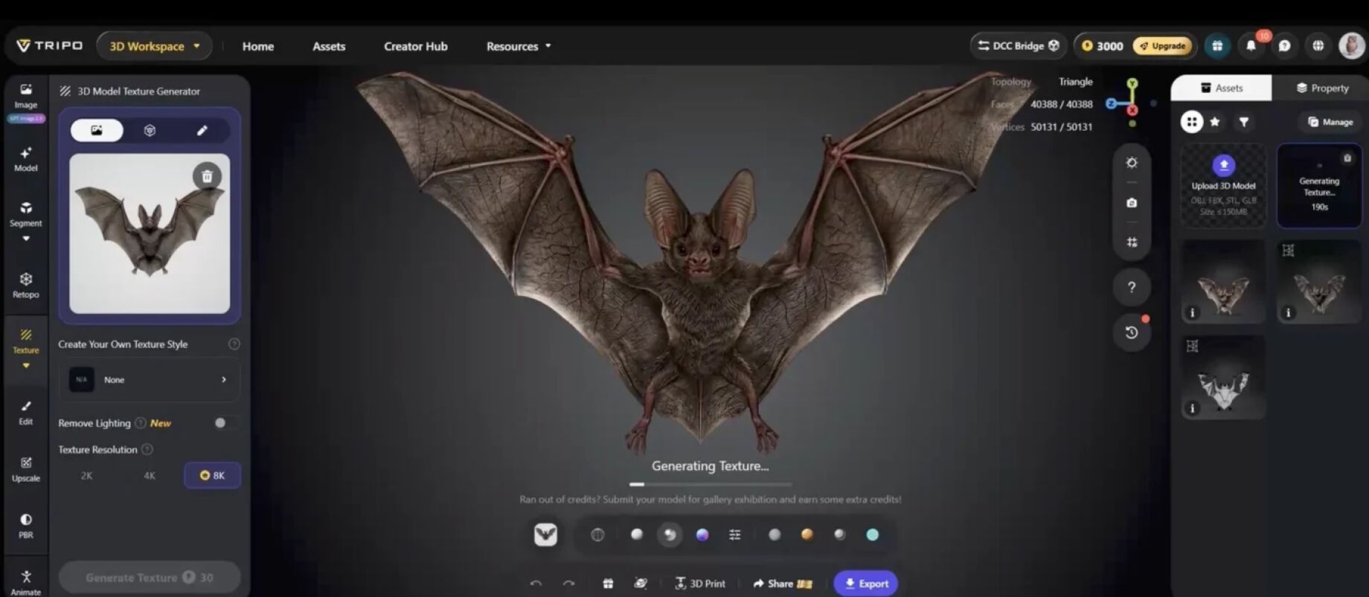Click the lighting settings sun icon
Viewport: 1369px width, 597px height.
[x=1132, y=163]
